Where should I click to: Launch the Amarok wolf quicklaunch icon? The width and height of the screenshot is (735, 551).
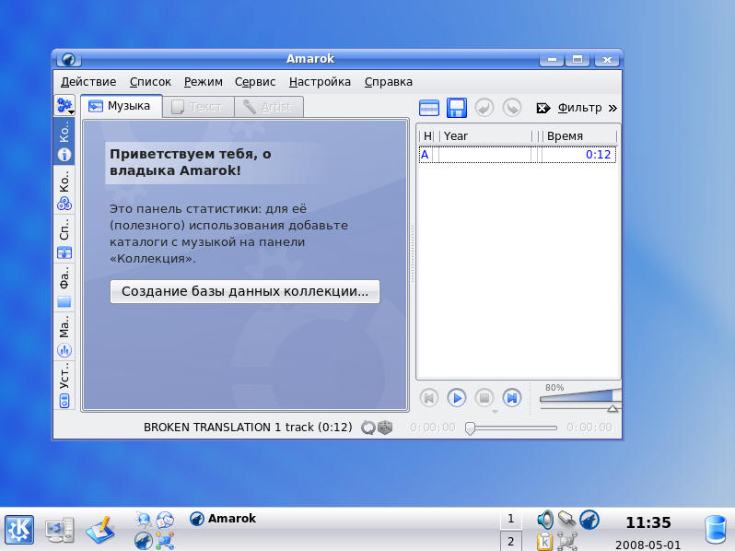pos(143,541)
